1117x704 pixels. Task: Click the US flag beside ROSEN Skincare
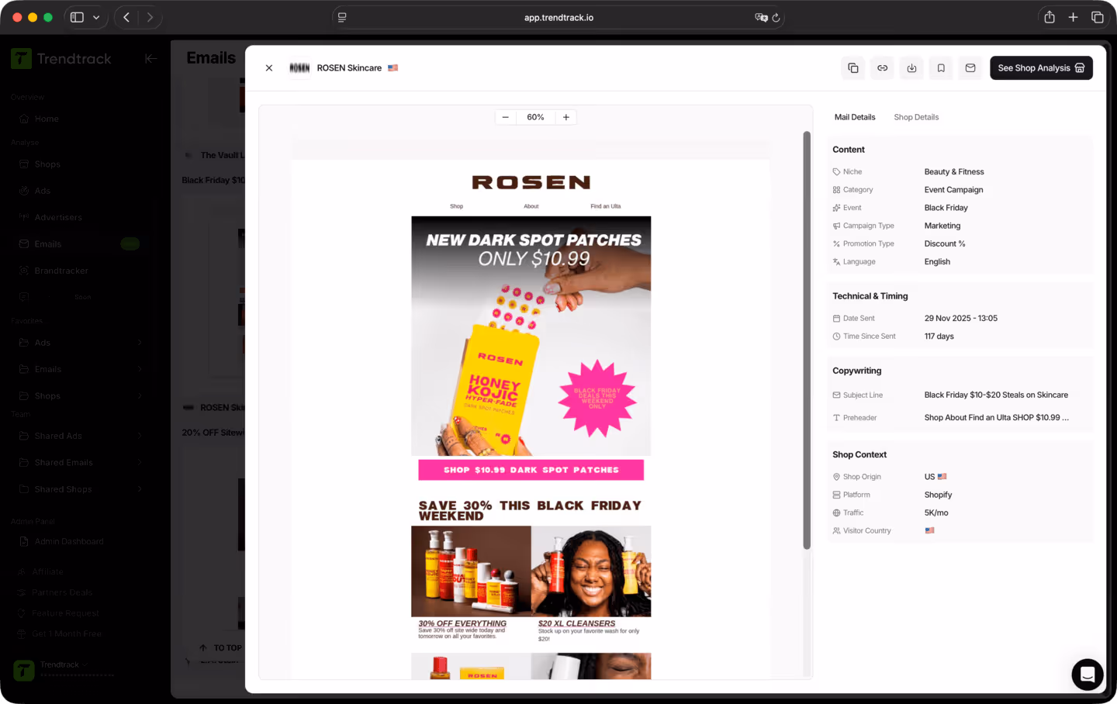point(393,68)
